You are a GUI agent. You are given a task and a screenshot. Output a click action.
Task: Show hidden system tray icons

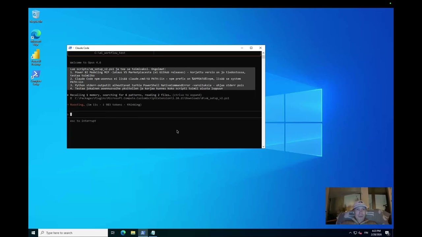pos(350,233)
